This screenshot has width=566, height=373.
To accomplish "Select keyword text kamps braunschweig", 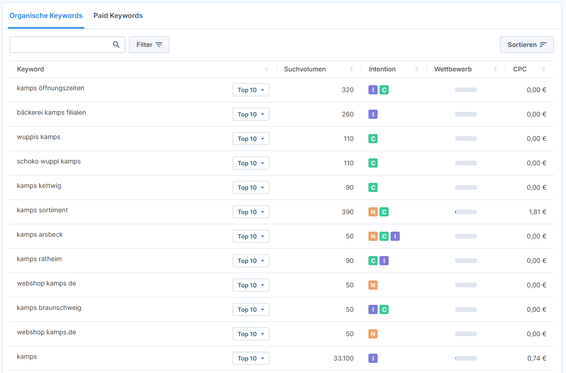I will point(49,308).
